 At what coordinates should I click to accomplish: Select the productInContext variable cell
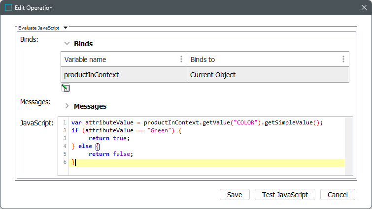coord(124,75)
